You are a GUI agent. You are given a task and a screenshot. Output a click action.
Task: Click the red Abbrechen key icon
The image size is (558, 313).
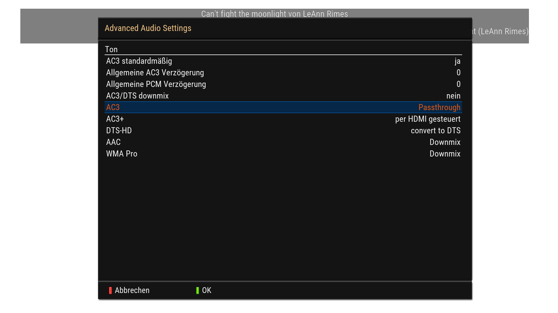tap(110, 290)
